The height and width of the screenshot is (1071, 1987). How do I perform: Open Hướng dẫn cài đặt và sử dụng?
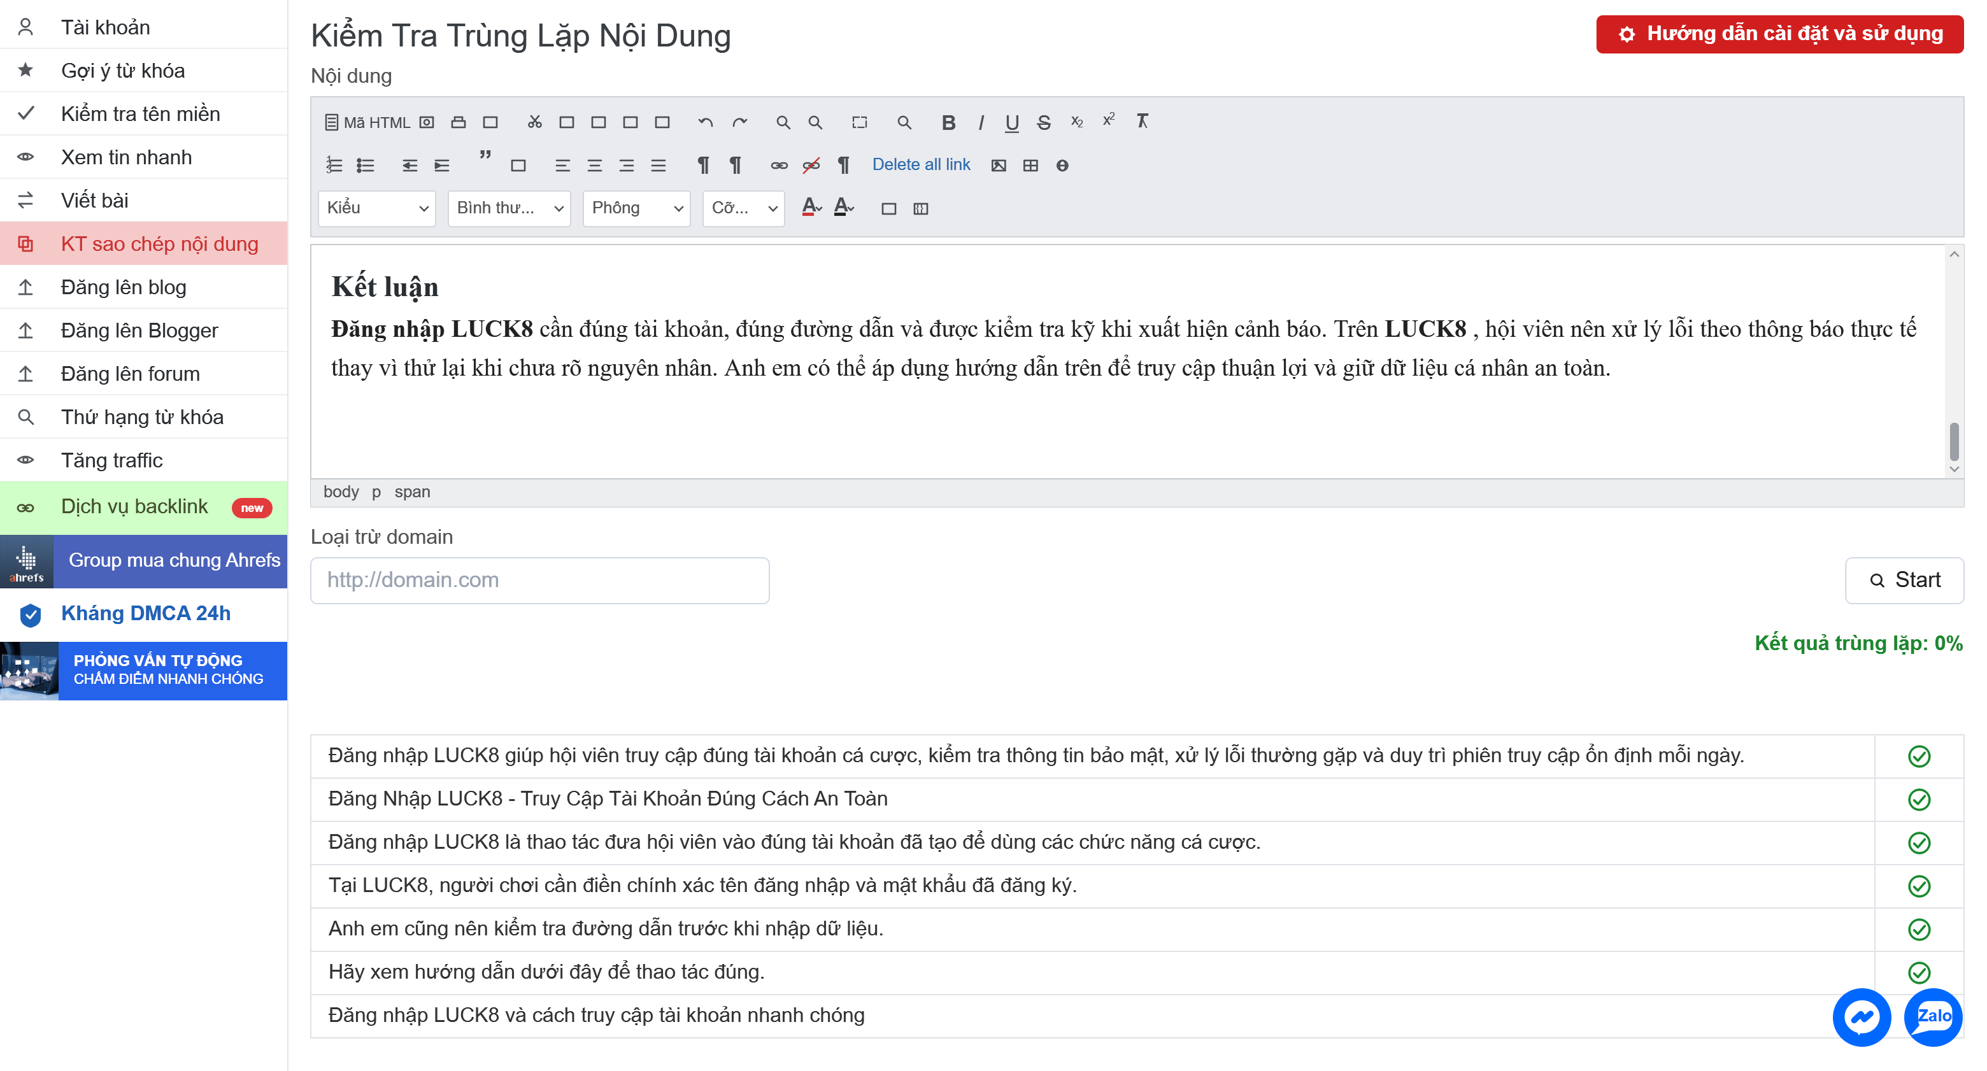tap(1779, 34)
